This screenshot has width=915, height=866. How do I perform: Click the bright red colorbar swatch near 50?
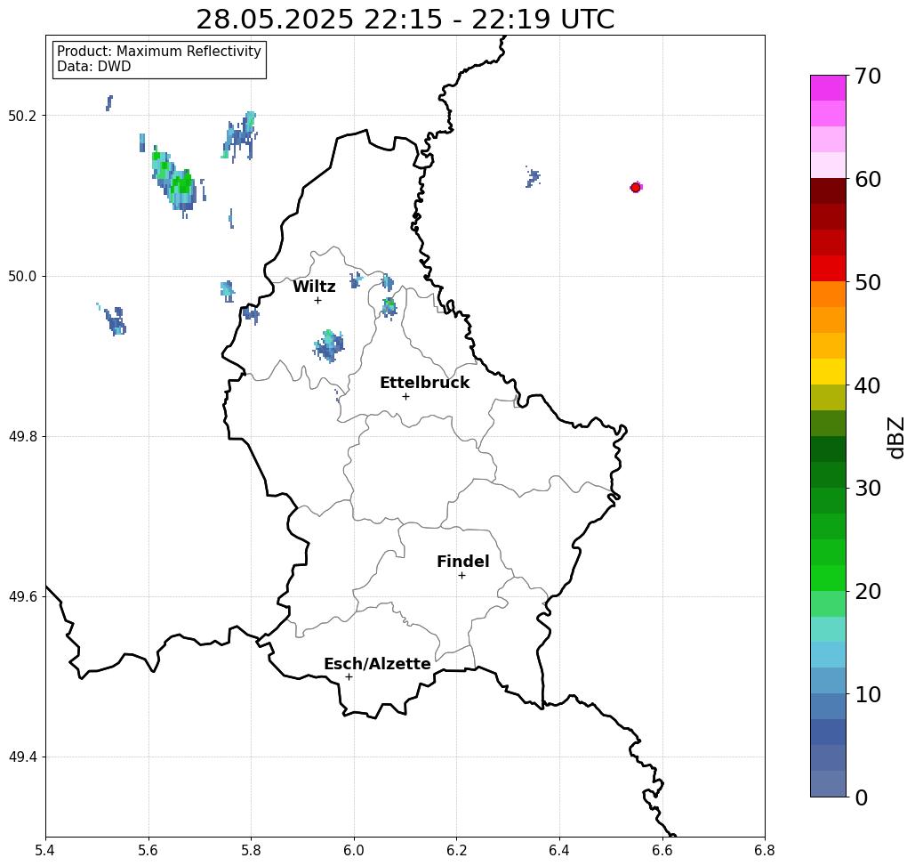[828, 269]
